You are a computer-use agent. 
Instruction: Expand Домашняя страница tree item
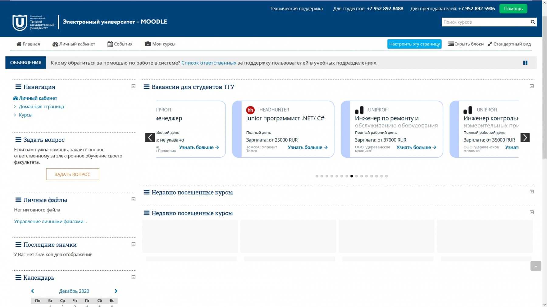(x=15, y=106)
